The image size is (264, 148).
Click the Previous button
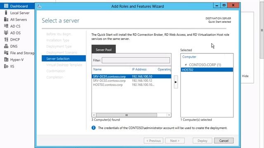(x=153, y=141)
